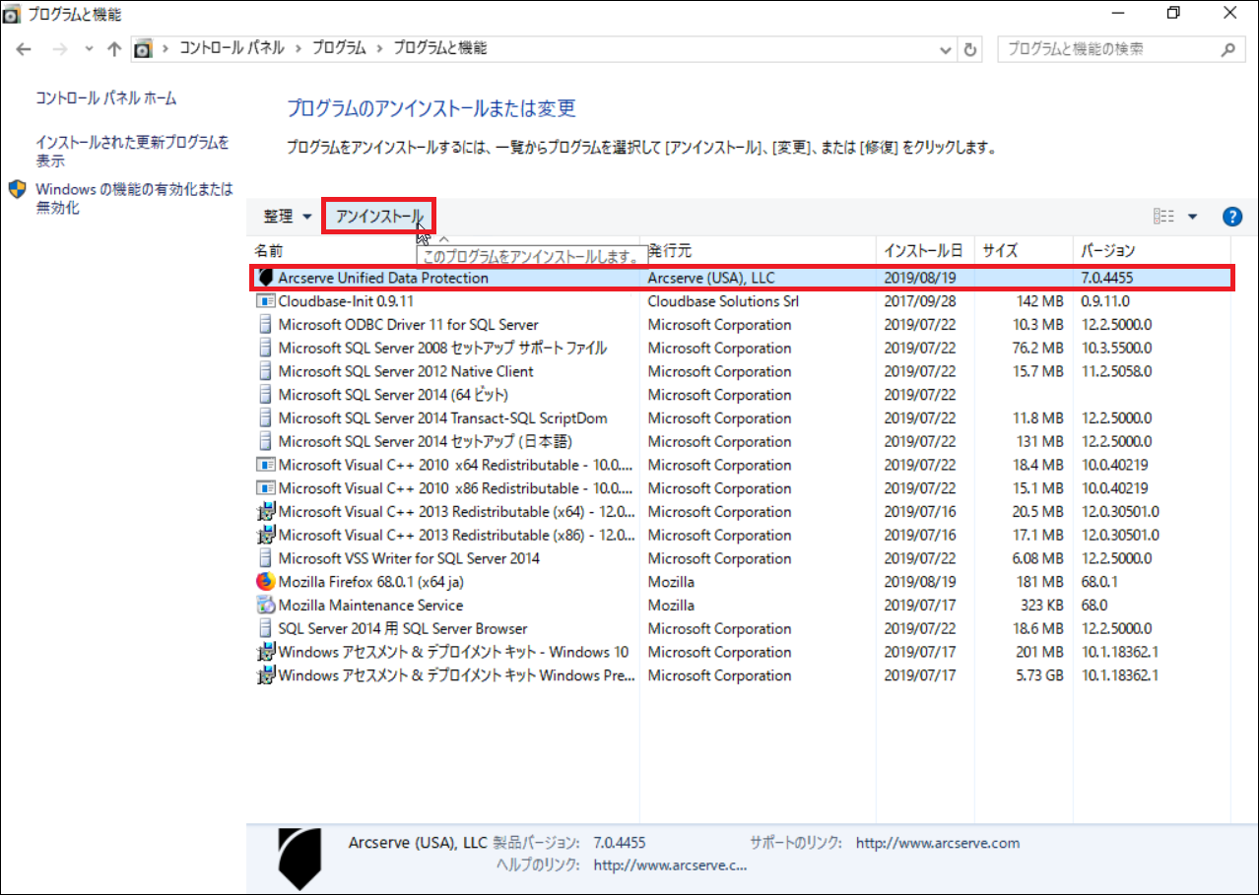Image resolution: width=1259 pixels, height=895 pixels.
Task: Click the Visual C++ 2013 (x64) installer icon
Action: [x=265, y=512]
